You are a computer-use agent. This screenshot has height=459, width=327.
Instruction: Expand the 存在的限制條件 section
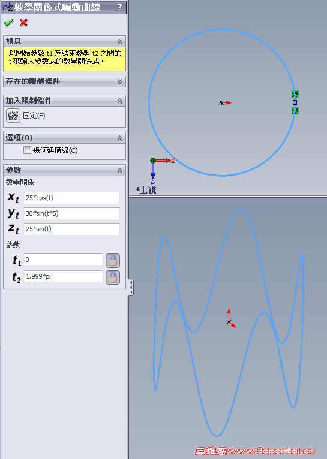(119, 81)
